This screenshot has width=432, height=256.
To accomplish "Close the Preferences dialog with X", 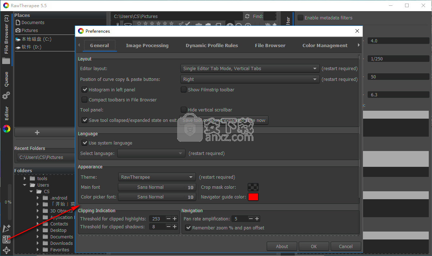I will click(357, 31).
